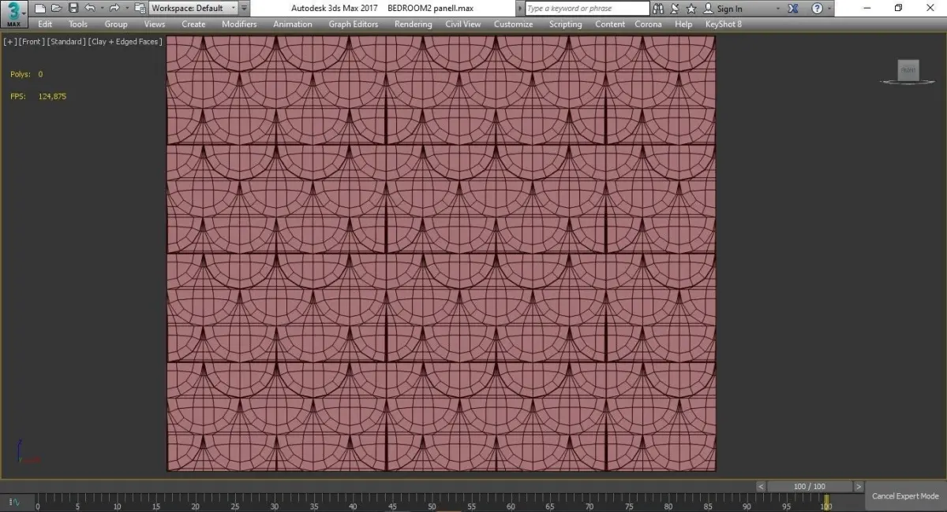Open the Help menu in menu bar
The width and height of the screenshot is (947, 512).
[x=683, y=24]
